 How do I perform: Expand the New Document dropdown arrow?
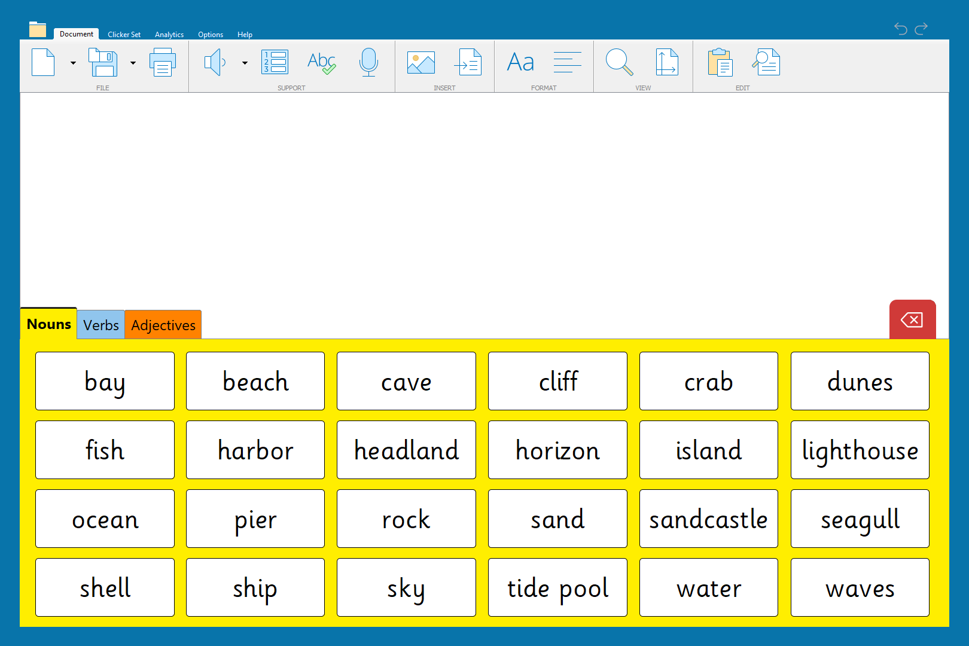(x=73, y=63)
